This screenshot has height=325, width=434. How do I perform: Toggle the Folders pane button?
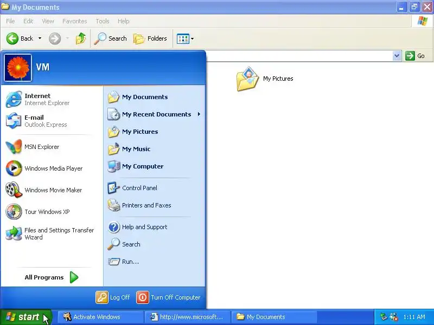tap(150, 38)
